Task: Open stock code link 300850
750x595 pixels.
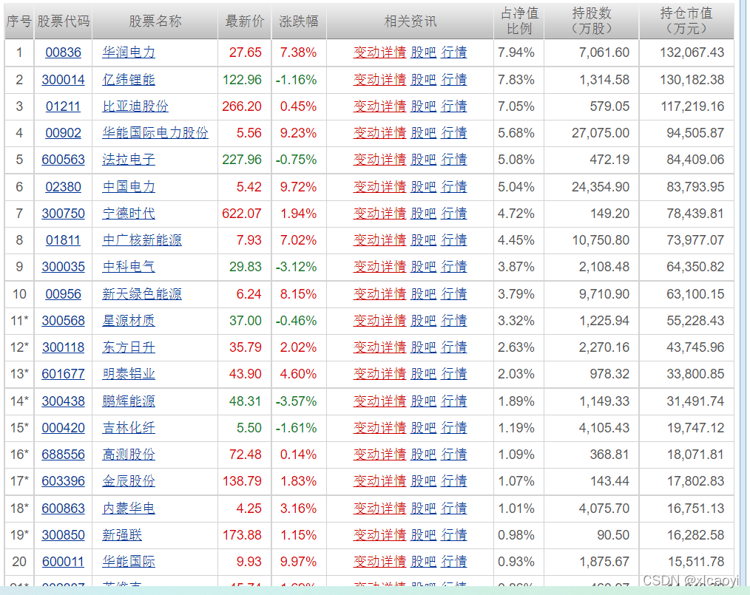Action: click(63, 535)
